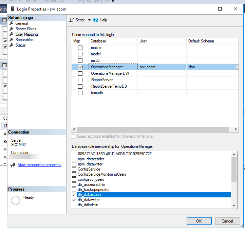Click the wrench icon beside General
The height and width of the screenshot is (230, 245).
tap(12, 23)
